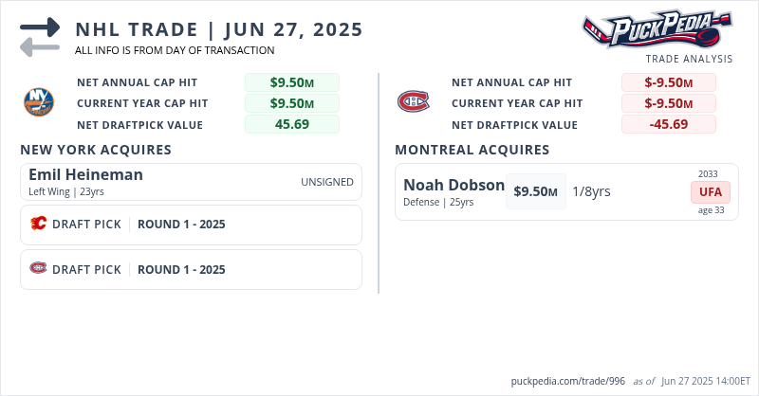Click Montreal's current year cap hit value
The height and width of the screenshot is (396, 759).
[668, 103]
